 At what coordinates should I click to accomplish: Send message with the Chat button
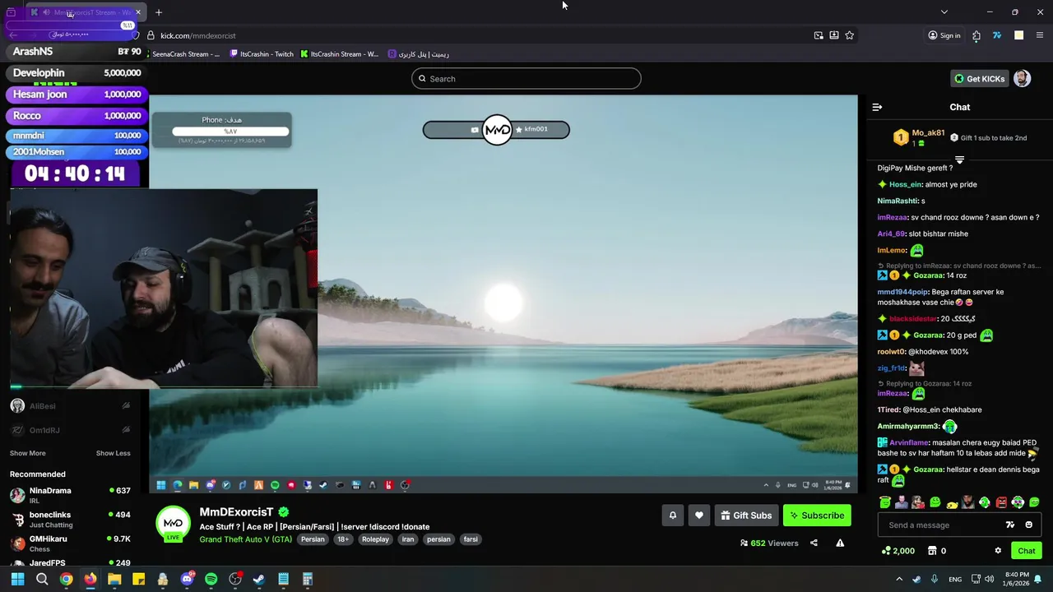click(x=1027, y=551)
